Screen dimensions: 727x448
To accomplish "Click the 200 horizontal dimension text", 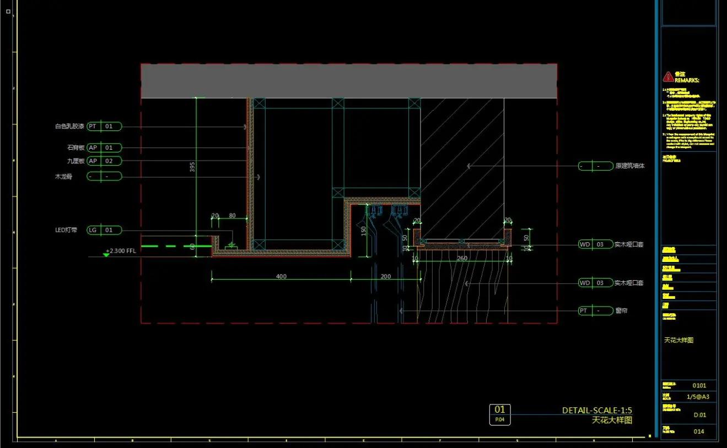I will point(386,276).
